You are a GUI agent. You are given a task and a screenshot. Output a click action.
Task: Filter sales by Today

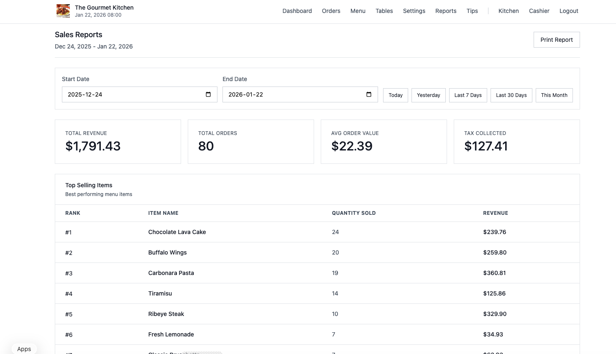[x=395, y=95]
